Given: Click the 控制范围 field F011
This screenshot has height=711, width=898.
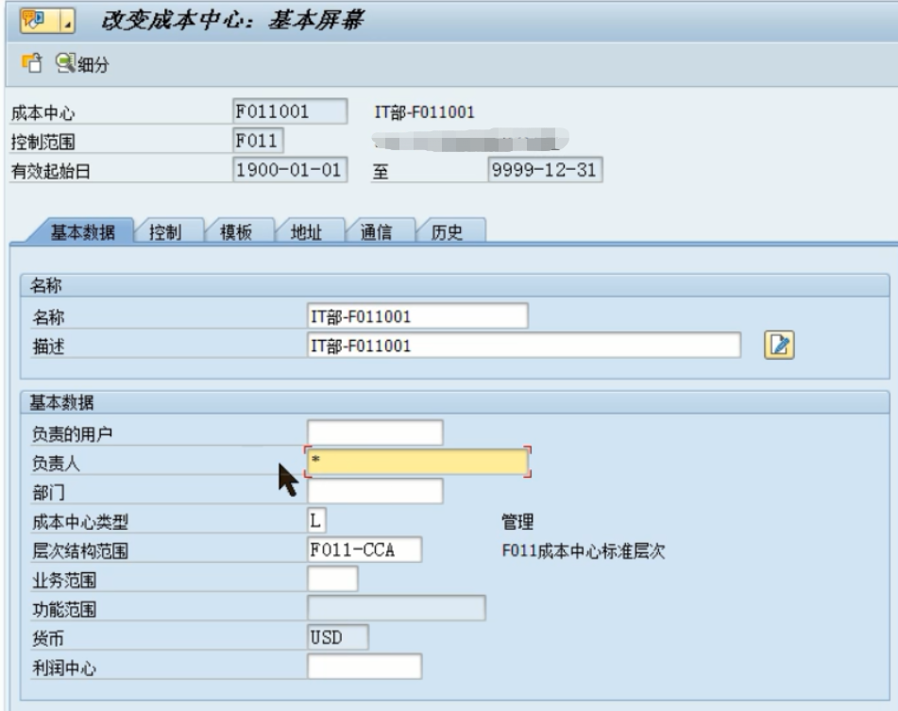Looking at the screenshot, I should [x=258, y=141].
